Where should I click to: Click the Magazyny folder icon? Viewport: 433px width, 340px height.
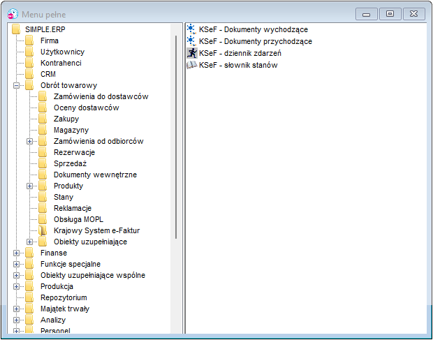(43, 130)
